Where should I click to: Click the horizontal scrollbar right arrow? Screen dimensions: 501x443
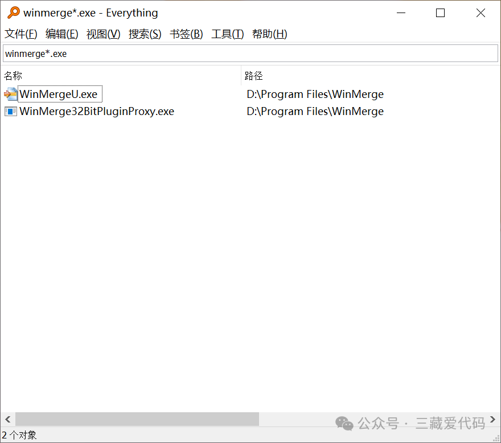tap(492, 419)
